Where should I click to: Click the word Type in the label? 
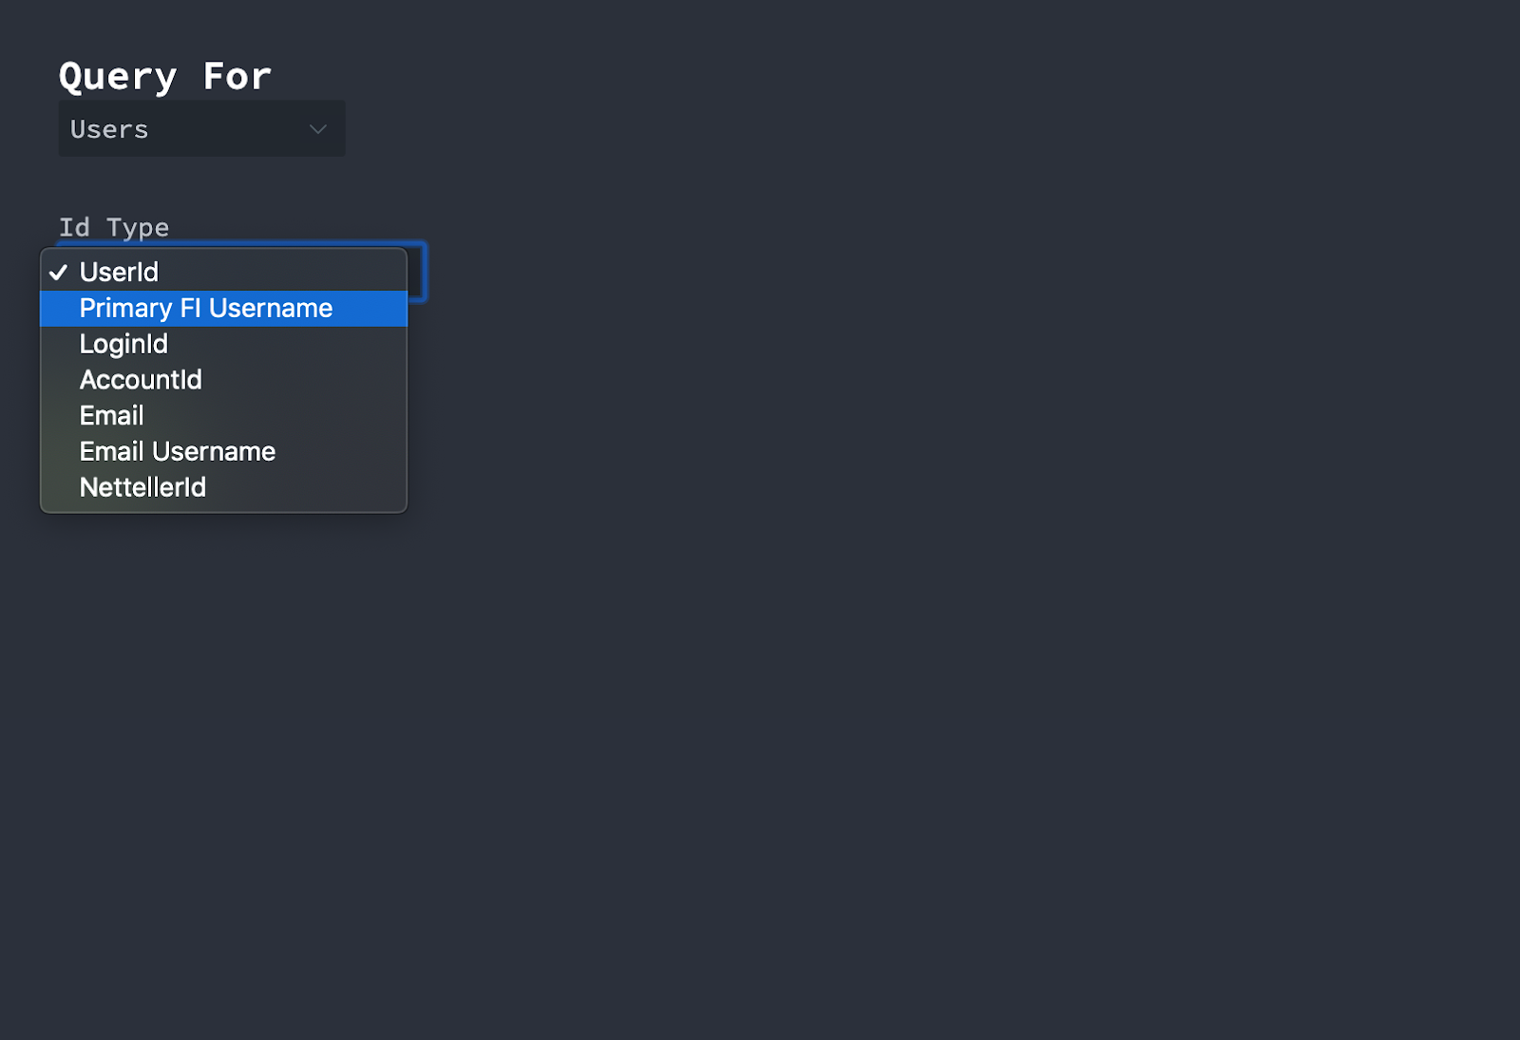(x=138, y=228)
